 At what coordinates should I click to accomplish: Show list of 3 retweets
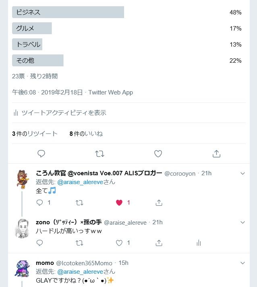(35, 133)
